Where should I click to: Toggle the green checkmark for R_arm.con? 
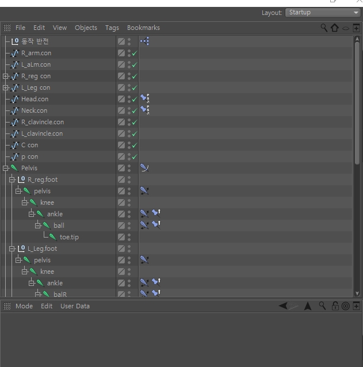135,53
